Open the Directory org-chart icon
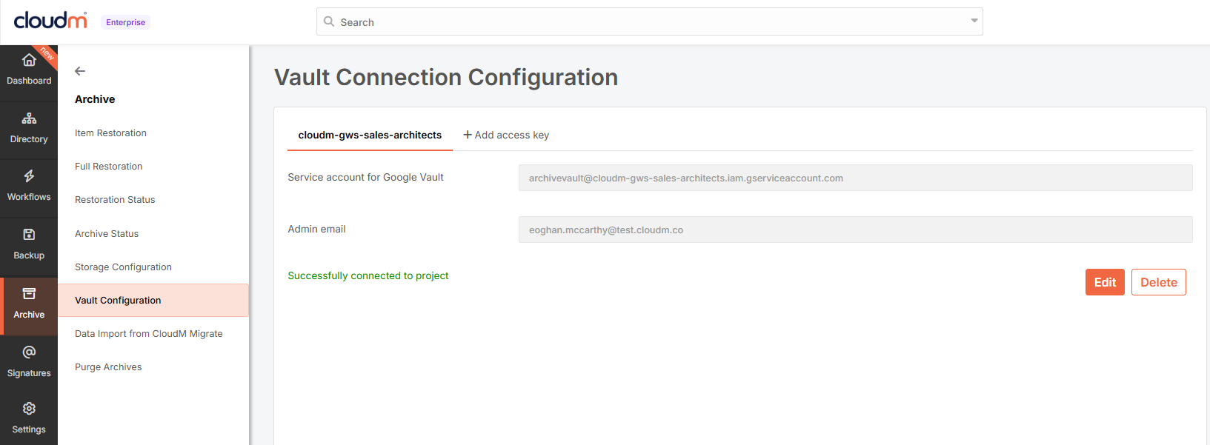The image size is (1210, 445). tap(29, 118)
